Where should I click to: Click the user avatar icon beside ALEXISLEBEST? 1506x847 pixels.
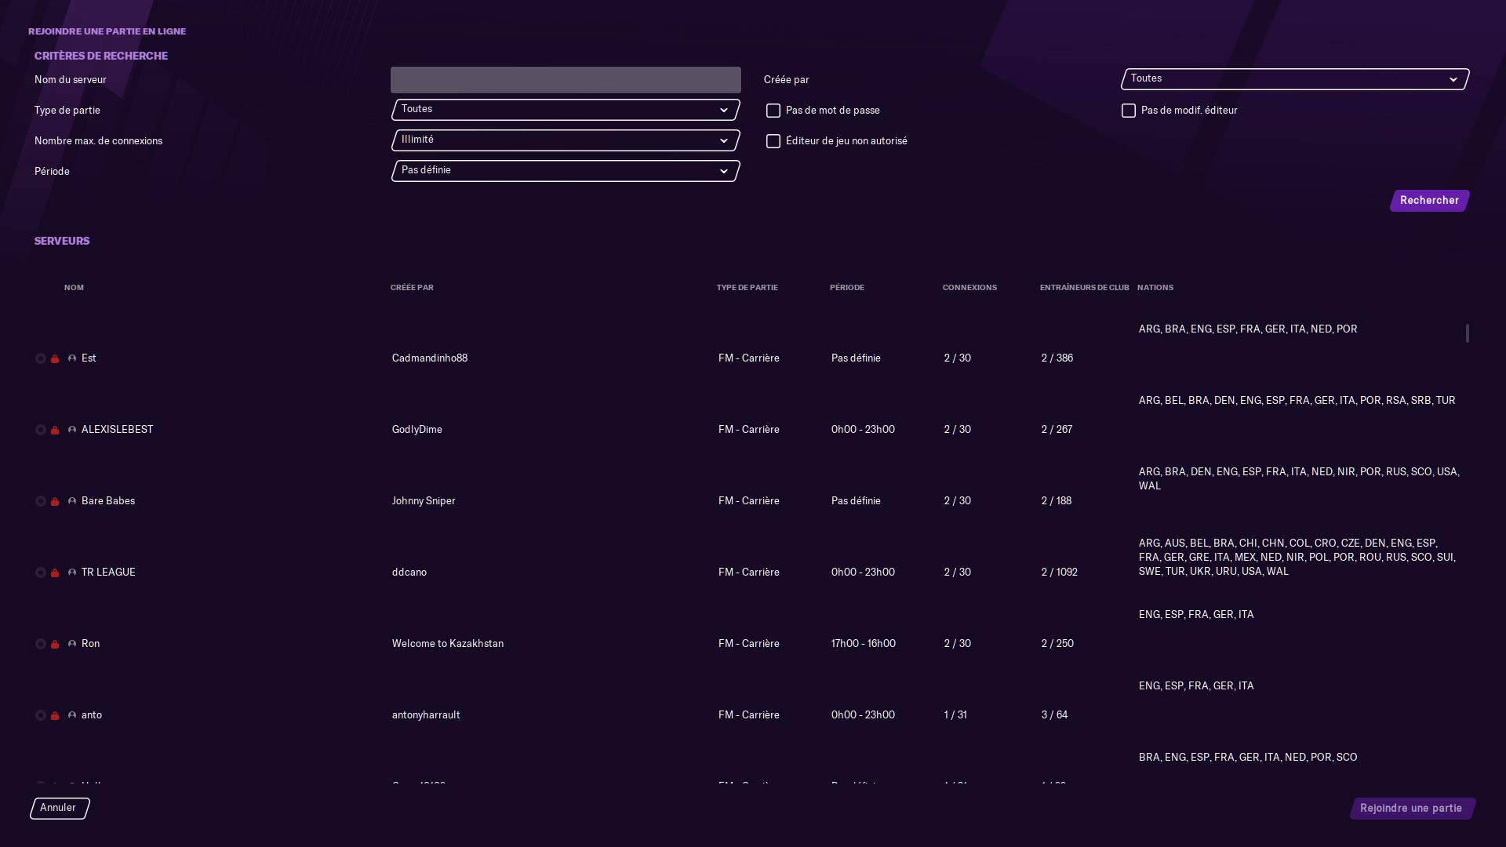(72, 430)
